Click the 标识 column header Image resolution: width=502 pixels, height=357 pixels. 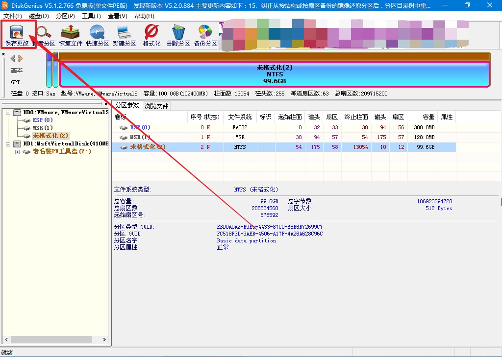tap(265, 117)
